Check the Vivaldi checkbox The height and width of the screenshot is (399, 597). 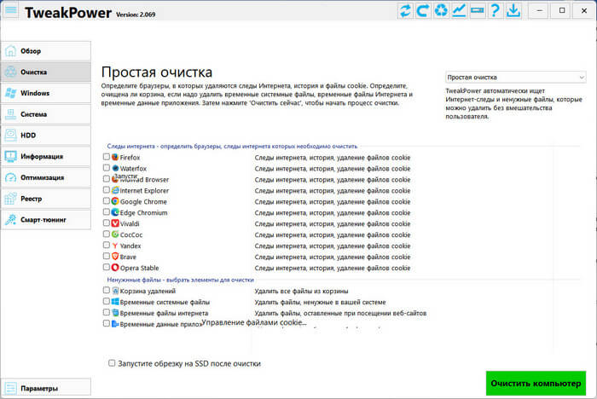pyautogui.click(x=107, y=223)
